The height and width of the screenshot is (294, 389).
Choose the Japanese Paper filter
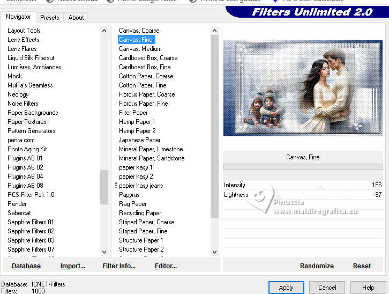coord(140,140)
